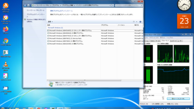Select the KB4516655 security update row
Viewport: 194px width, 109px height.
pyautogui.click(x=95, y=31)
